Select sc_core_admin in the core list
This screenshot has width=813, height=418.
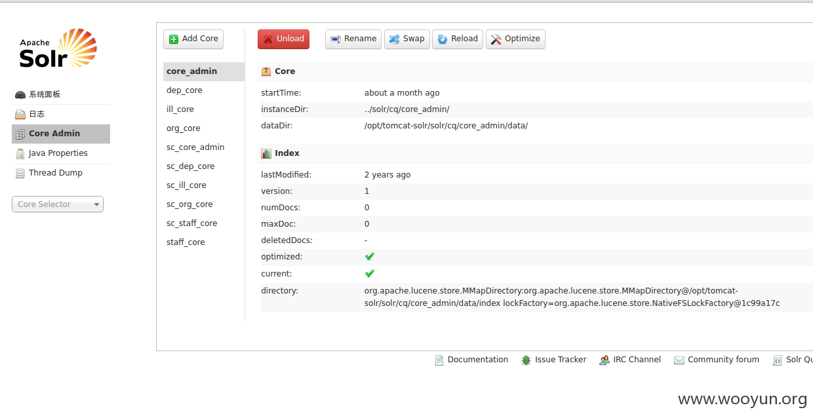(x=204, y=147)
